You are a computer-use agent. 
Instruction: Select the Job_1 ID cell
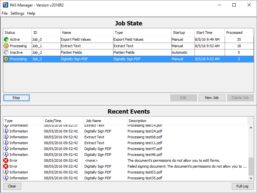pos(46,46)
